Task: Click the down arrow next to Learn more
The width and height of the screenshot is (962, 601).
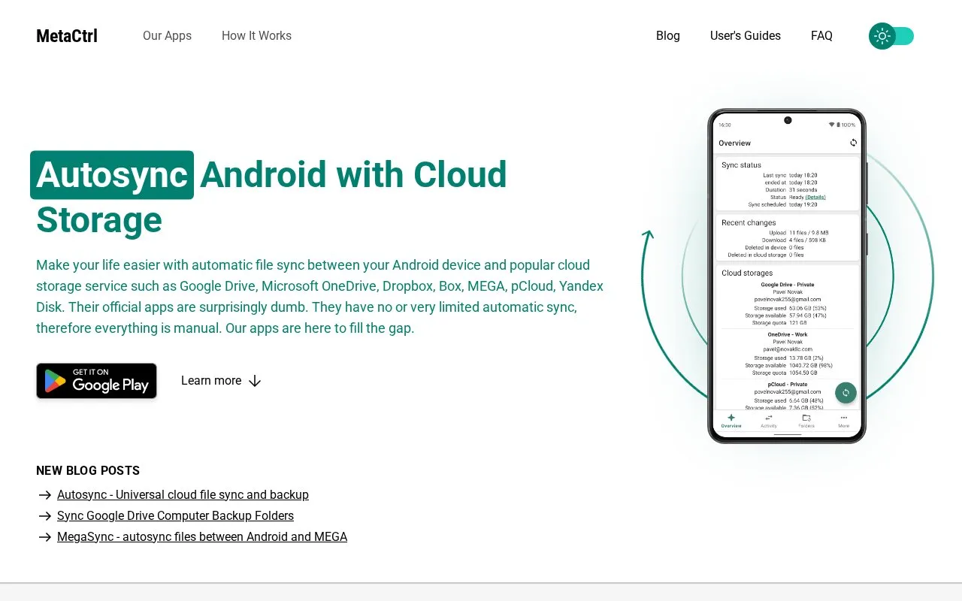Action: (x=255, y=381)
